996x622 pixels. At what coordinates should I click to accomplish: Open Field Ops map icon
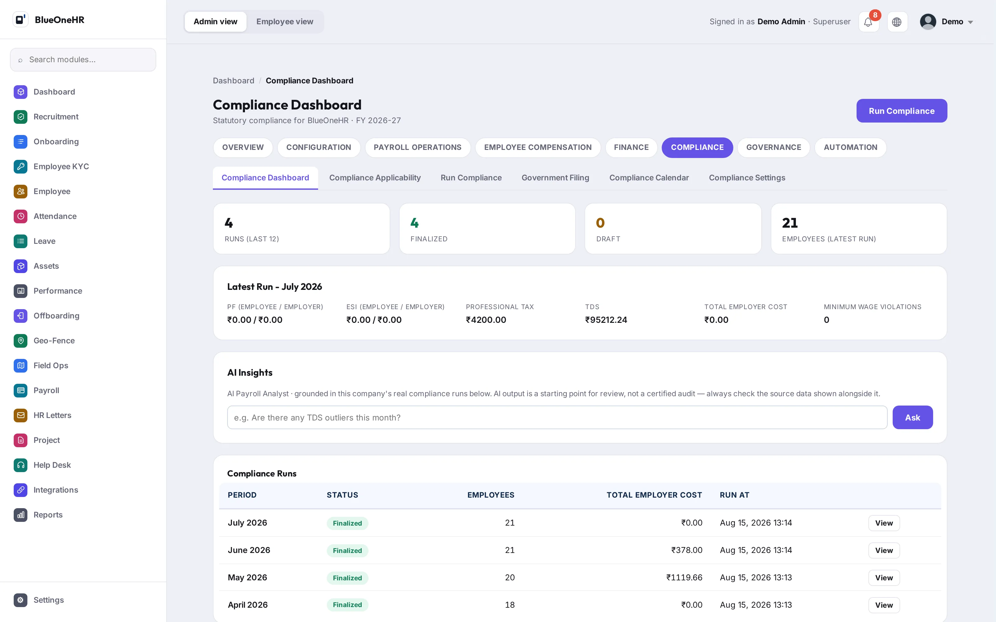21,366
